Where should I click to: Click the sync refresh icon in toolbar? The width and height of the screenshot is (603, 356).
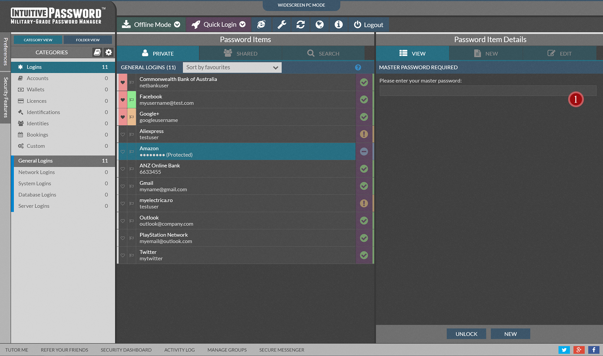(301, 25)
